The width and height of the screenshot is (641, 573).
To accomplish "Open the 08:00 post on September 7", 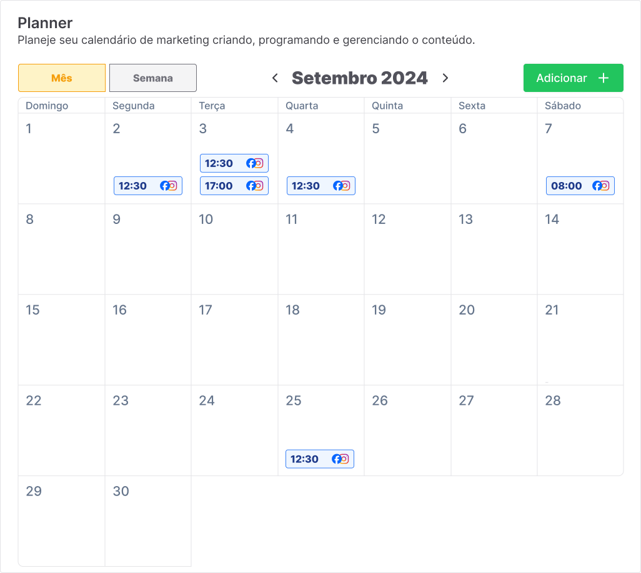I will click(x=567, y=186).
